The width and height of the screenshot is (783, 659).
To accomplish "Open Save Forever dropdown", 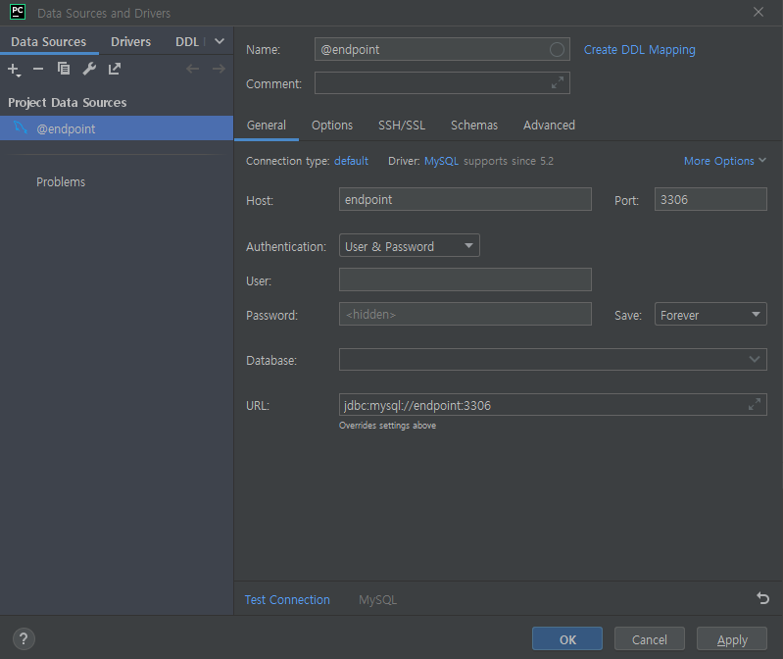I will coord(710,314).
